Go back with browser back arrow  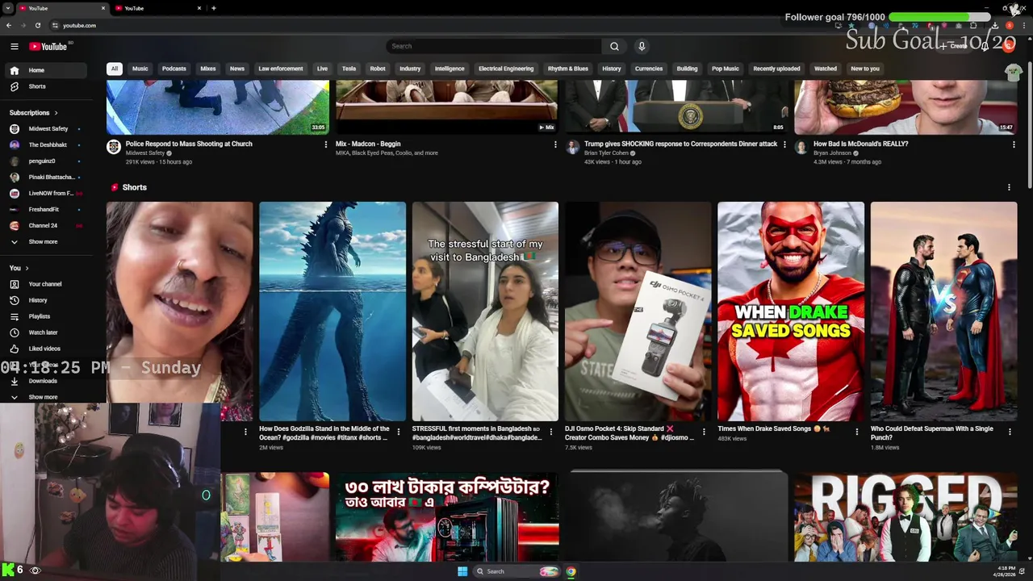tap(9, 25)
